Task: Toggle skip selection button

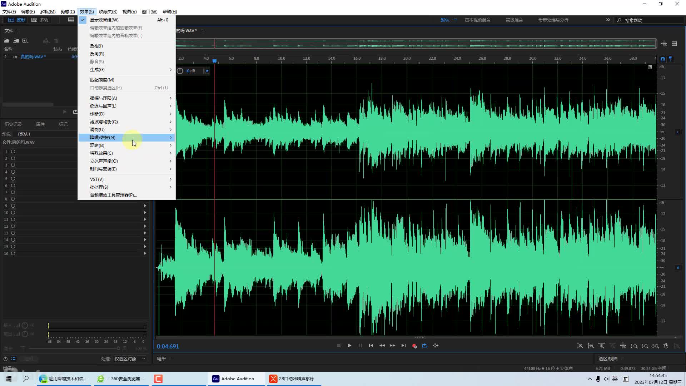Action: (436, 346)
